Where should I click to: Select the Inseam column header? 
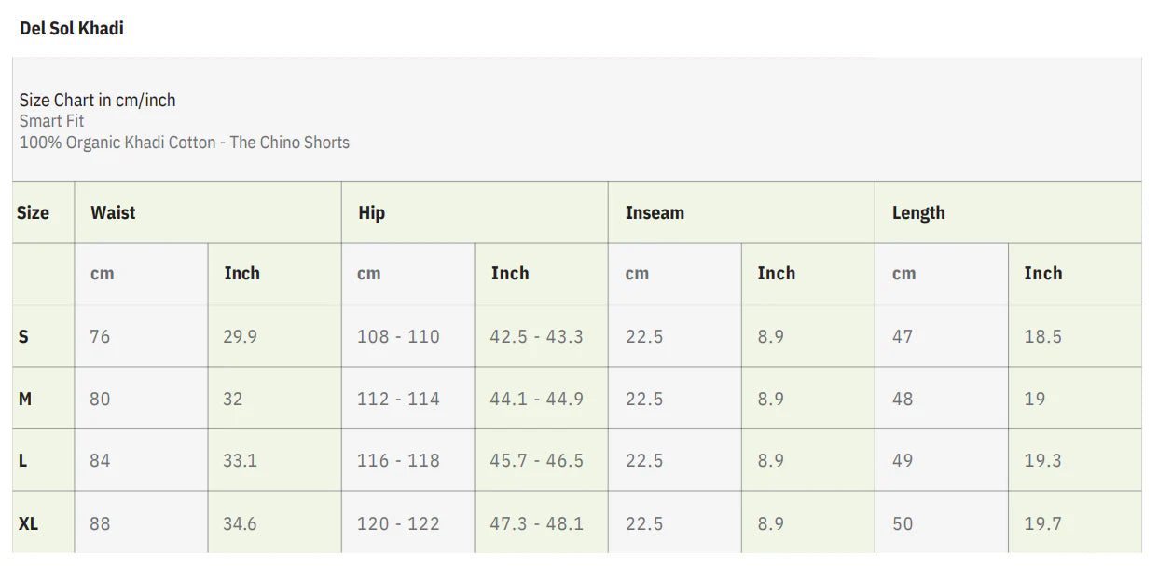pos(655,212)
